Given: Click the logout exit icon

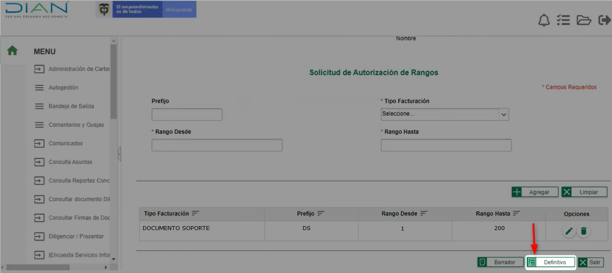Looking at the screenshot, I should pyautogui.click(x=604, y=20).
